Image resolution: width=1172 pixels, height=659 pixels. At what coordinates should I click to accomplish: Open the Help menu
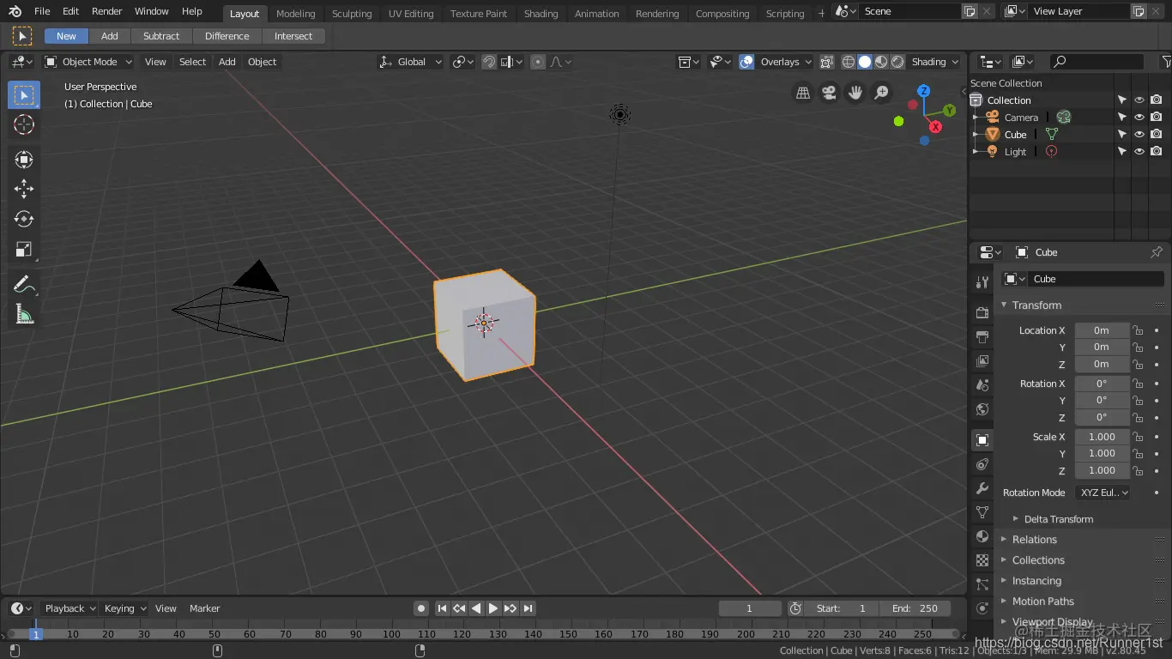192,11
